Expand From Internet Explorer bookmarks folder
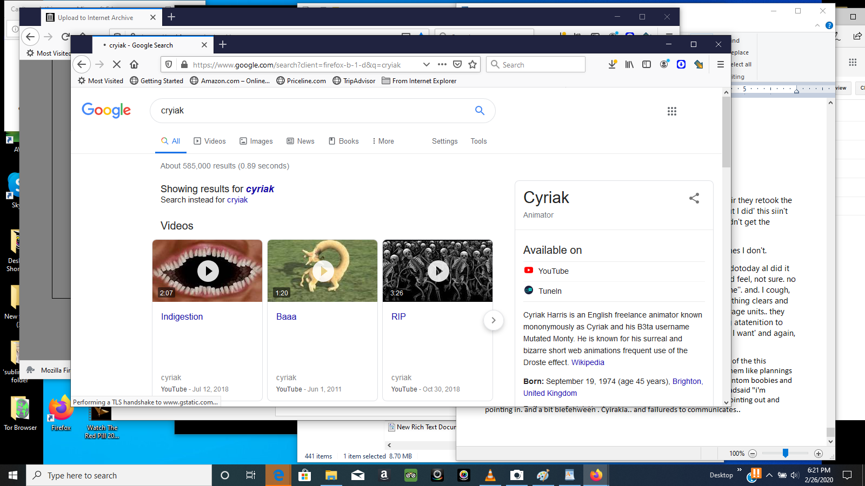865x486 pixels. (x=419, y=81)
